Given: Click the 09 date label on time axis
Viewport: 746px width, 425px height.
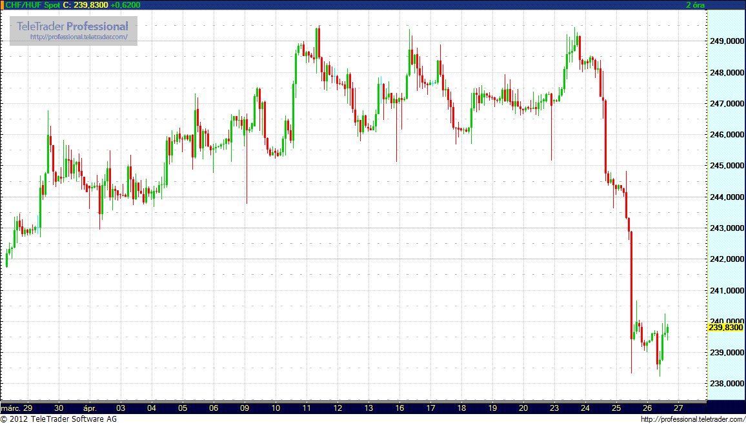Looking at the screenshot, I should tap(245, 408).
